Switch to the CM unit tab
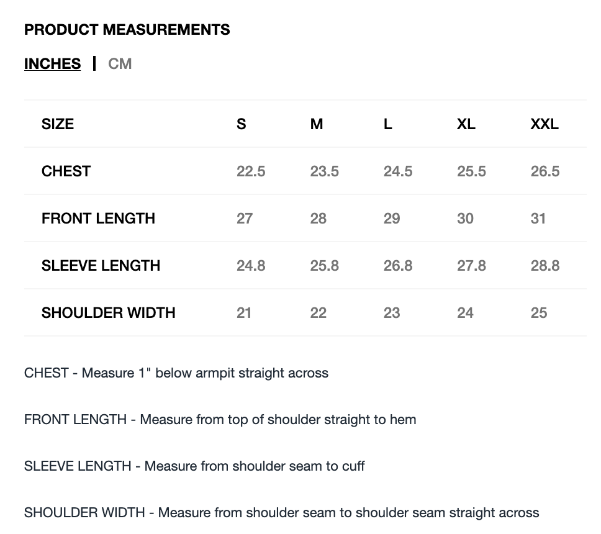The height and width of the screenshot is (534, 601). click(x=120, y=64)
